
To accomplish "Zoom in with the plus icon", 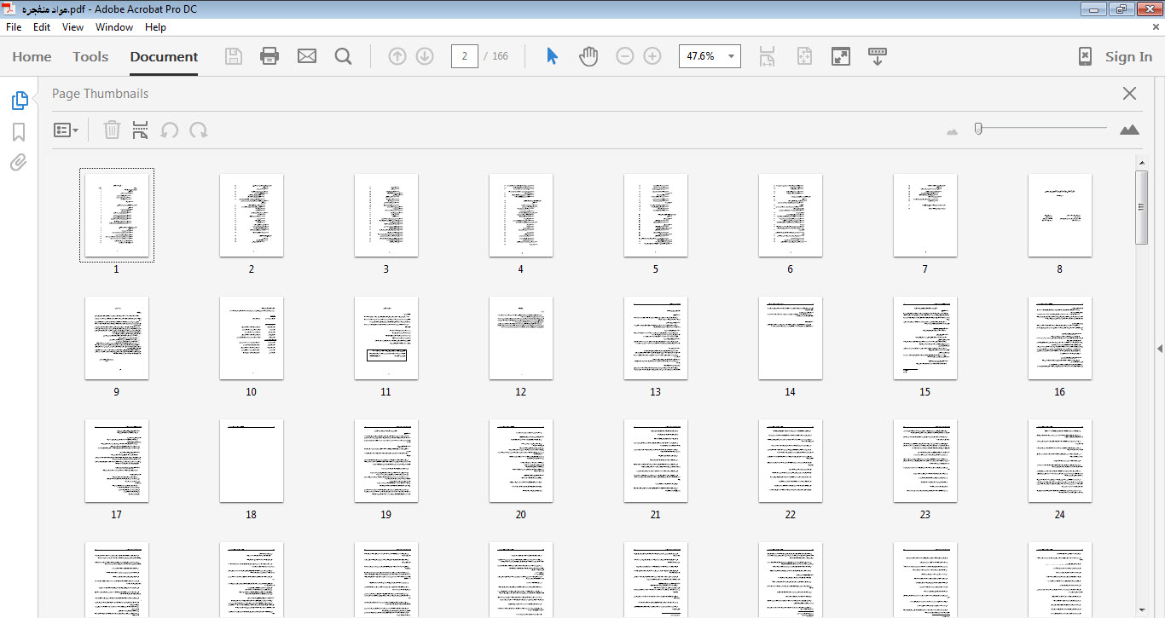I will (652, 56).
